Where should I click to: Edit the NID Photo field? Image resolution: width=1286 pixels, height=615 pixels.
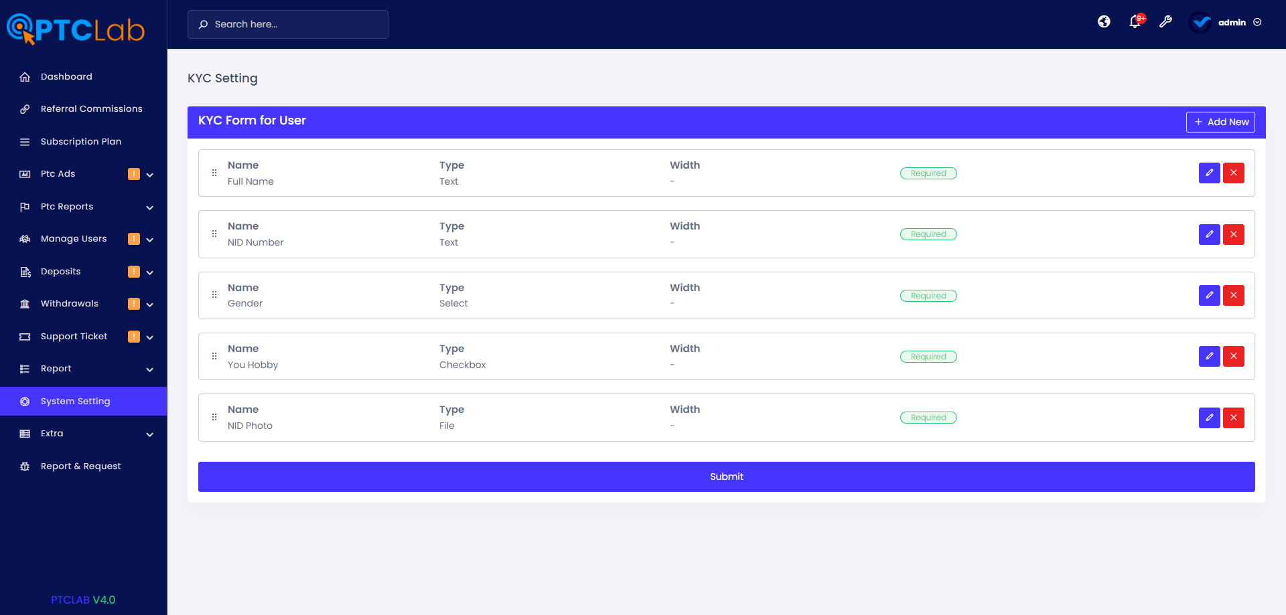(1209, 418)
